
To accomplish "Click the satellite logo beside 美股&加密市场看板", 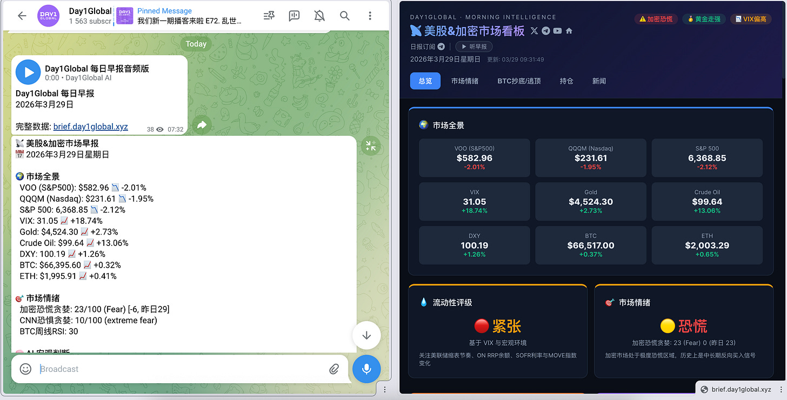I will click(416, 31).
